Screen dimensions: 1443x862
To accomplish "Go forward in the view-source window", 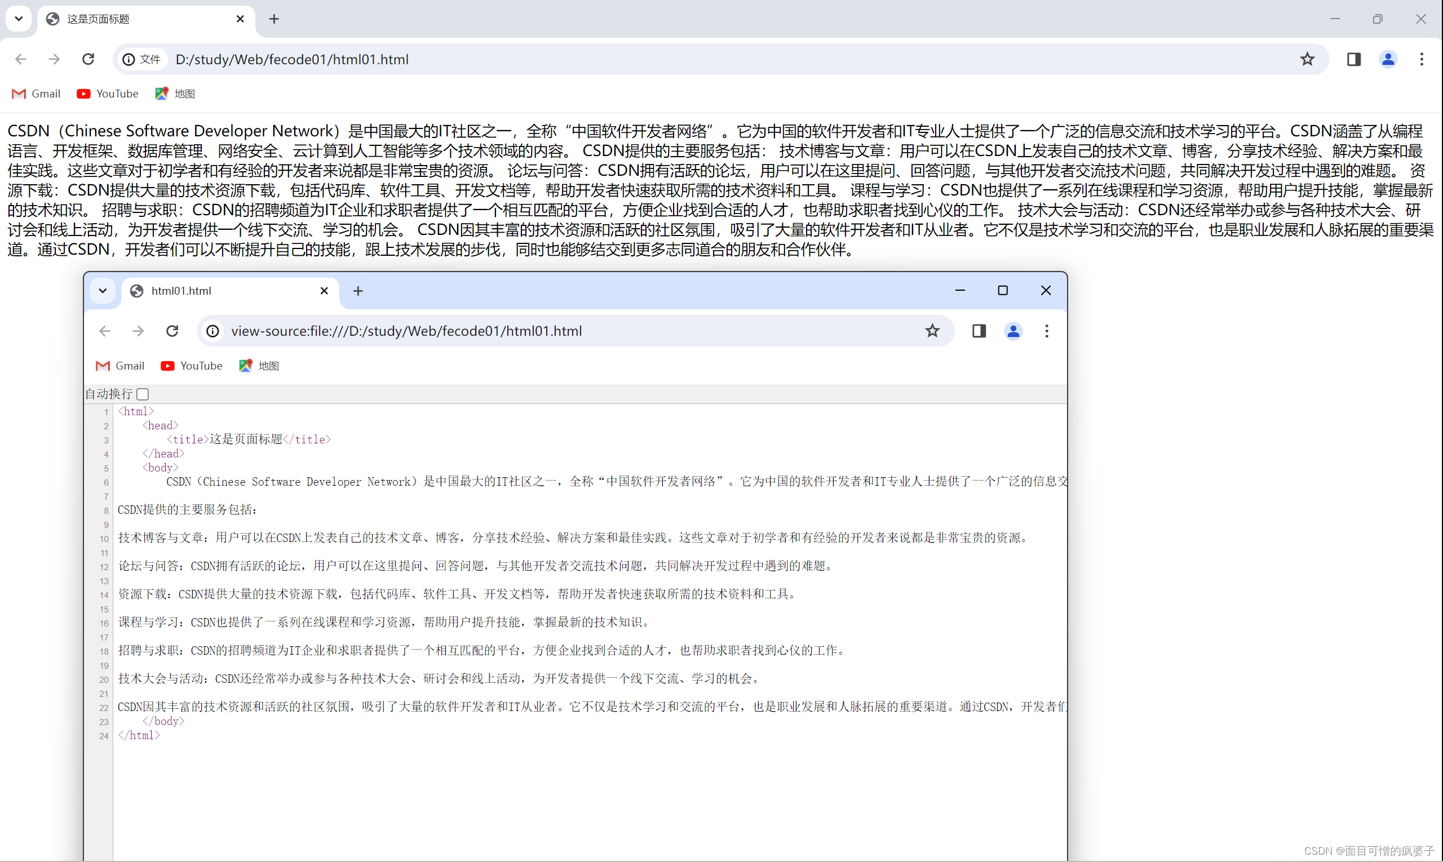I will click(138, 331).
